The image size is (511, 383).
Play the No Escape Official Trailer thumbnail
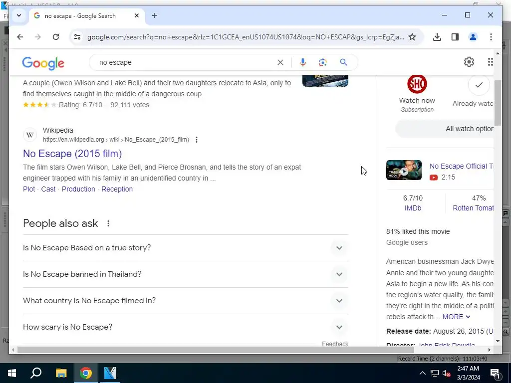404,170
